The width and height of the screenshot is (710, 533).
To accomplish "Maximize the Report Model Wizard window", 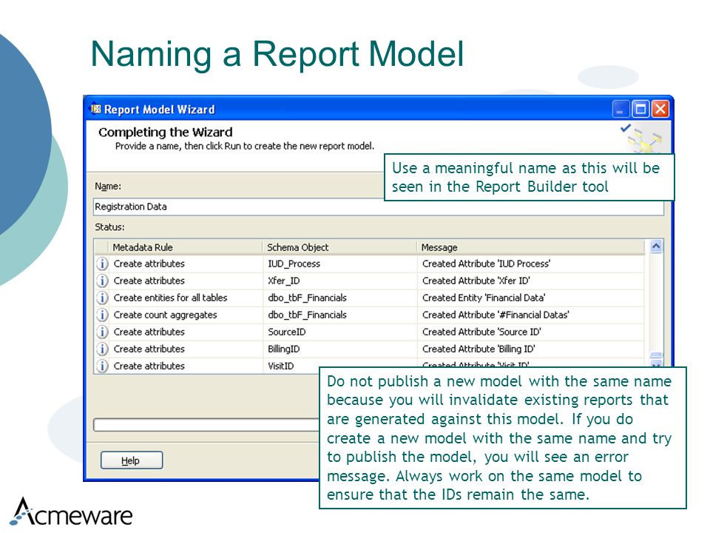I will [640, 110].
